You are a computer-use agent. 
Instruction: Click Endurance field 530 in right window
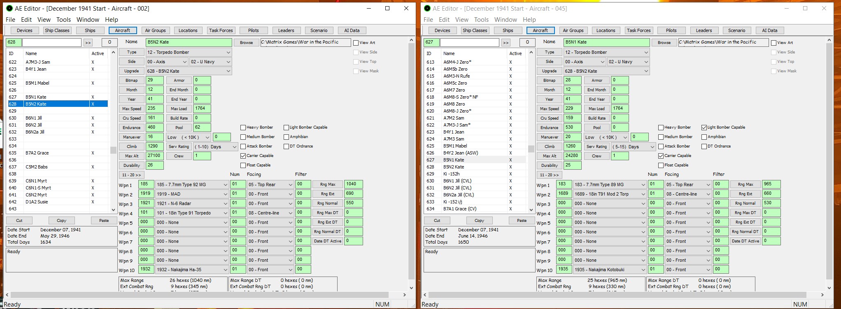coord(573,127)
